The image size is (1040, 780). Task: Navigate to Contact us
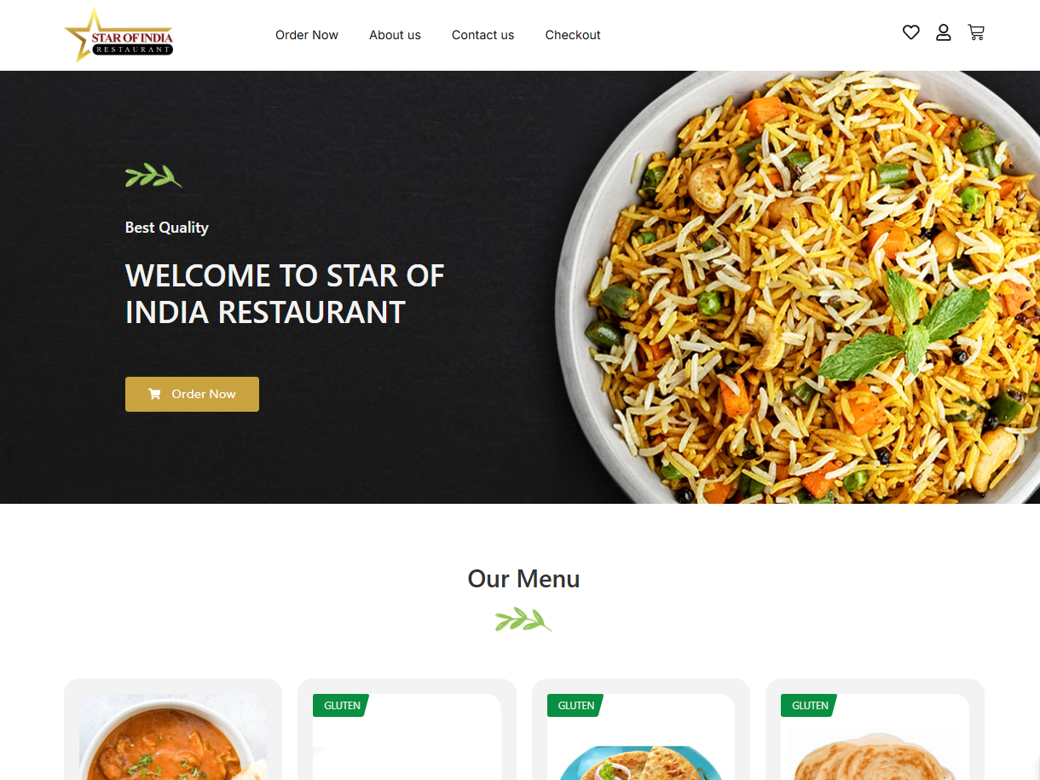(x=482, y=35)
